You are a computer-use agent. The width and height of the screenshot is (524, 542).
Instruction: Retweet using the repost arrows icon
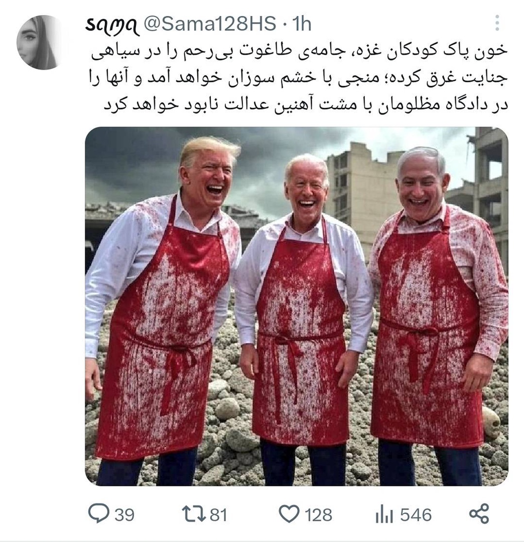point(193,514)
